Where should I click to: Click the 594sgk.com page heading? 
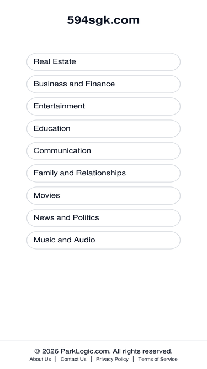click(x=103, y=20)
